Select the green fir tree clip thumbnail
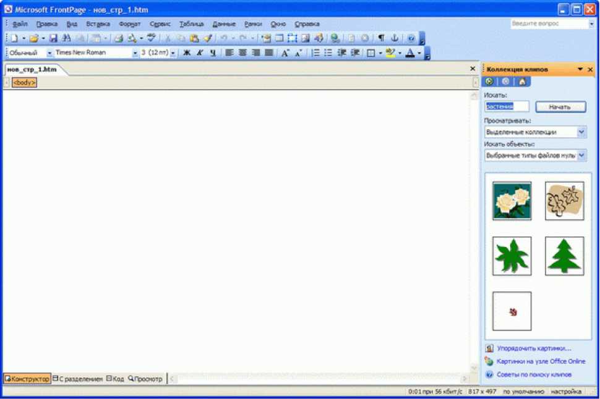 pyautogui.click(x=564, y=256)
